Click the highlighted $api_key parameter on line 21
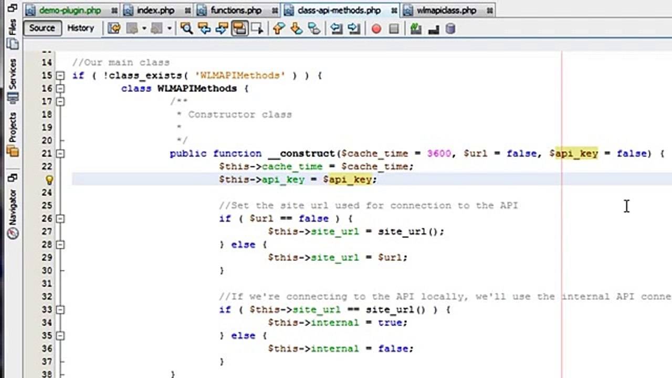This screenshot has width=672, height=378. tap(573, 153)
